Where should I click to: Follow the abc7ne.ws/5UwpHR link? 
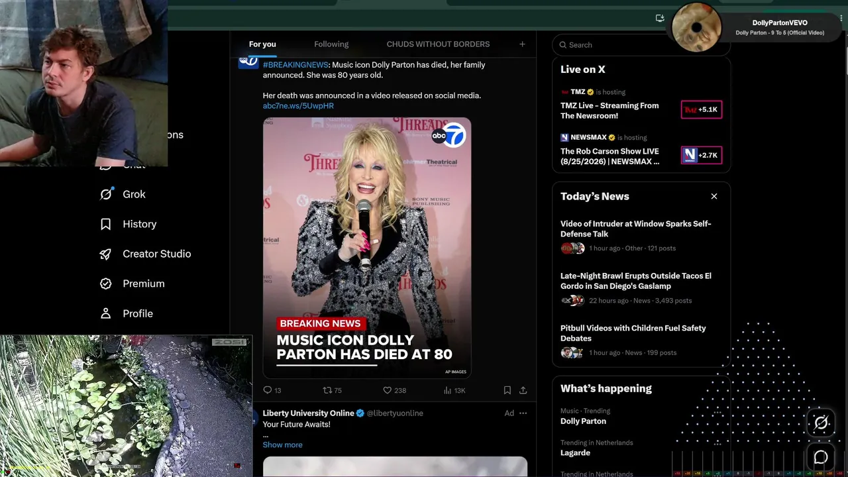tap(298, 106)
